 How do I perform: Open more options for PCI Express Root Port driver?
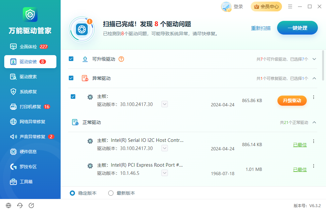(x=314, y=166)
